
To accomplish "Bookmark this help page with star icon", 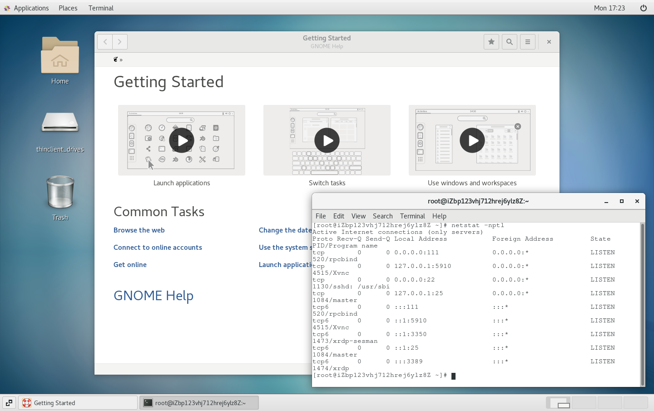I will pos(491,42).
